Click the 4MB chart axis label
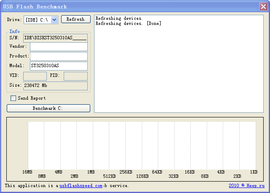 59,172
